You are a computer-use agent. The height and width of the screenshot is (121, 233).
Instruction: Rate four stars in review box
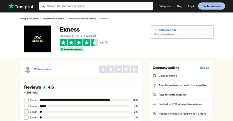click(x=126, y=69)
